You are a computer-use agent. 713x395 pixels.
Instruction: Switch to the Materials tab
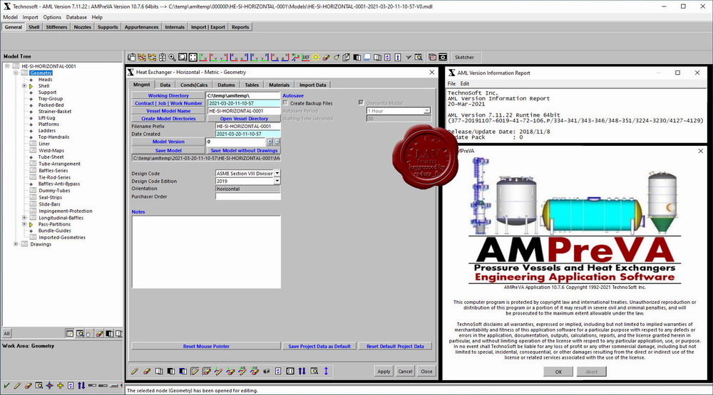[279, 85]
